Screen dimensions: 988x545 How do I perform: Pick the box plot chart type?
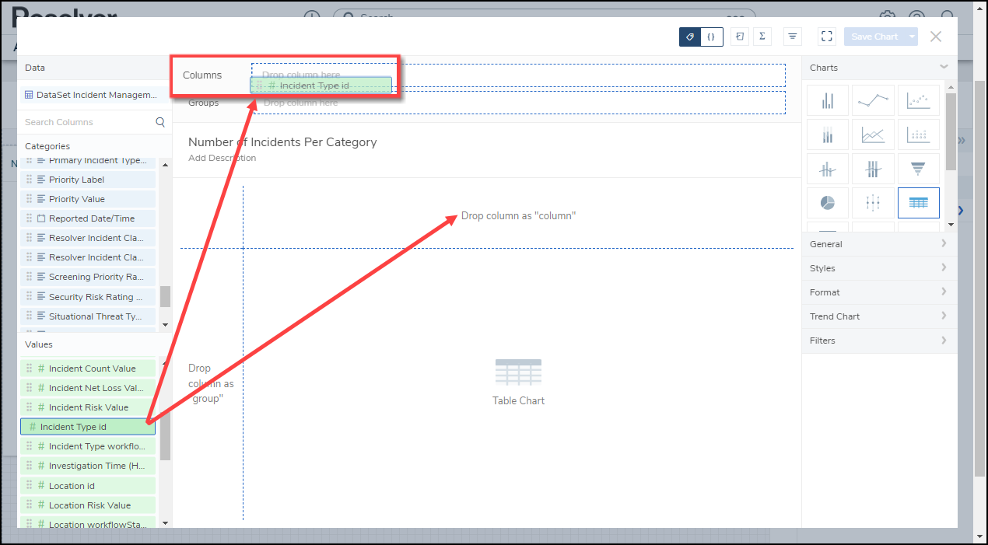click(873, 203)
